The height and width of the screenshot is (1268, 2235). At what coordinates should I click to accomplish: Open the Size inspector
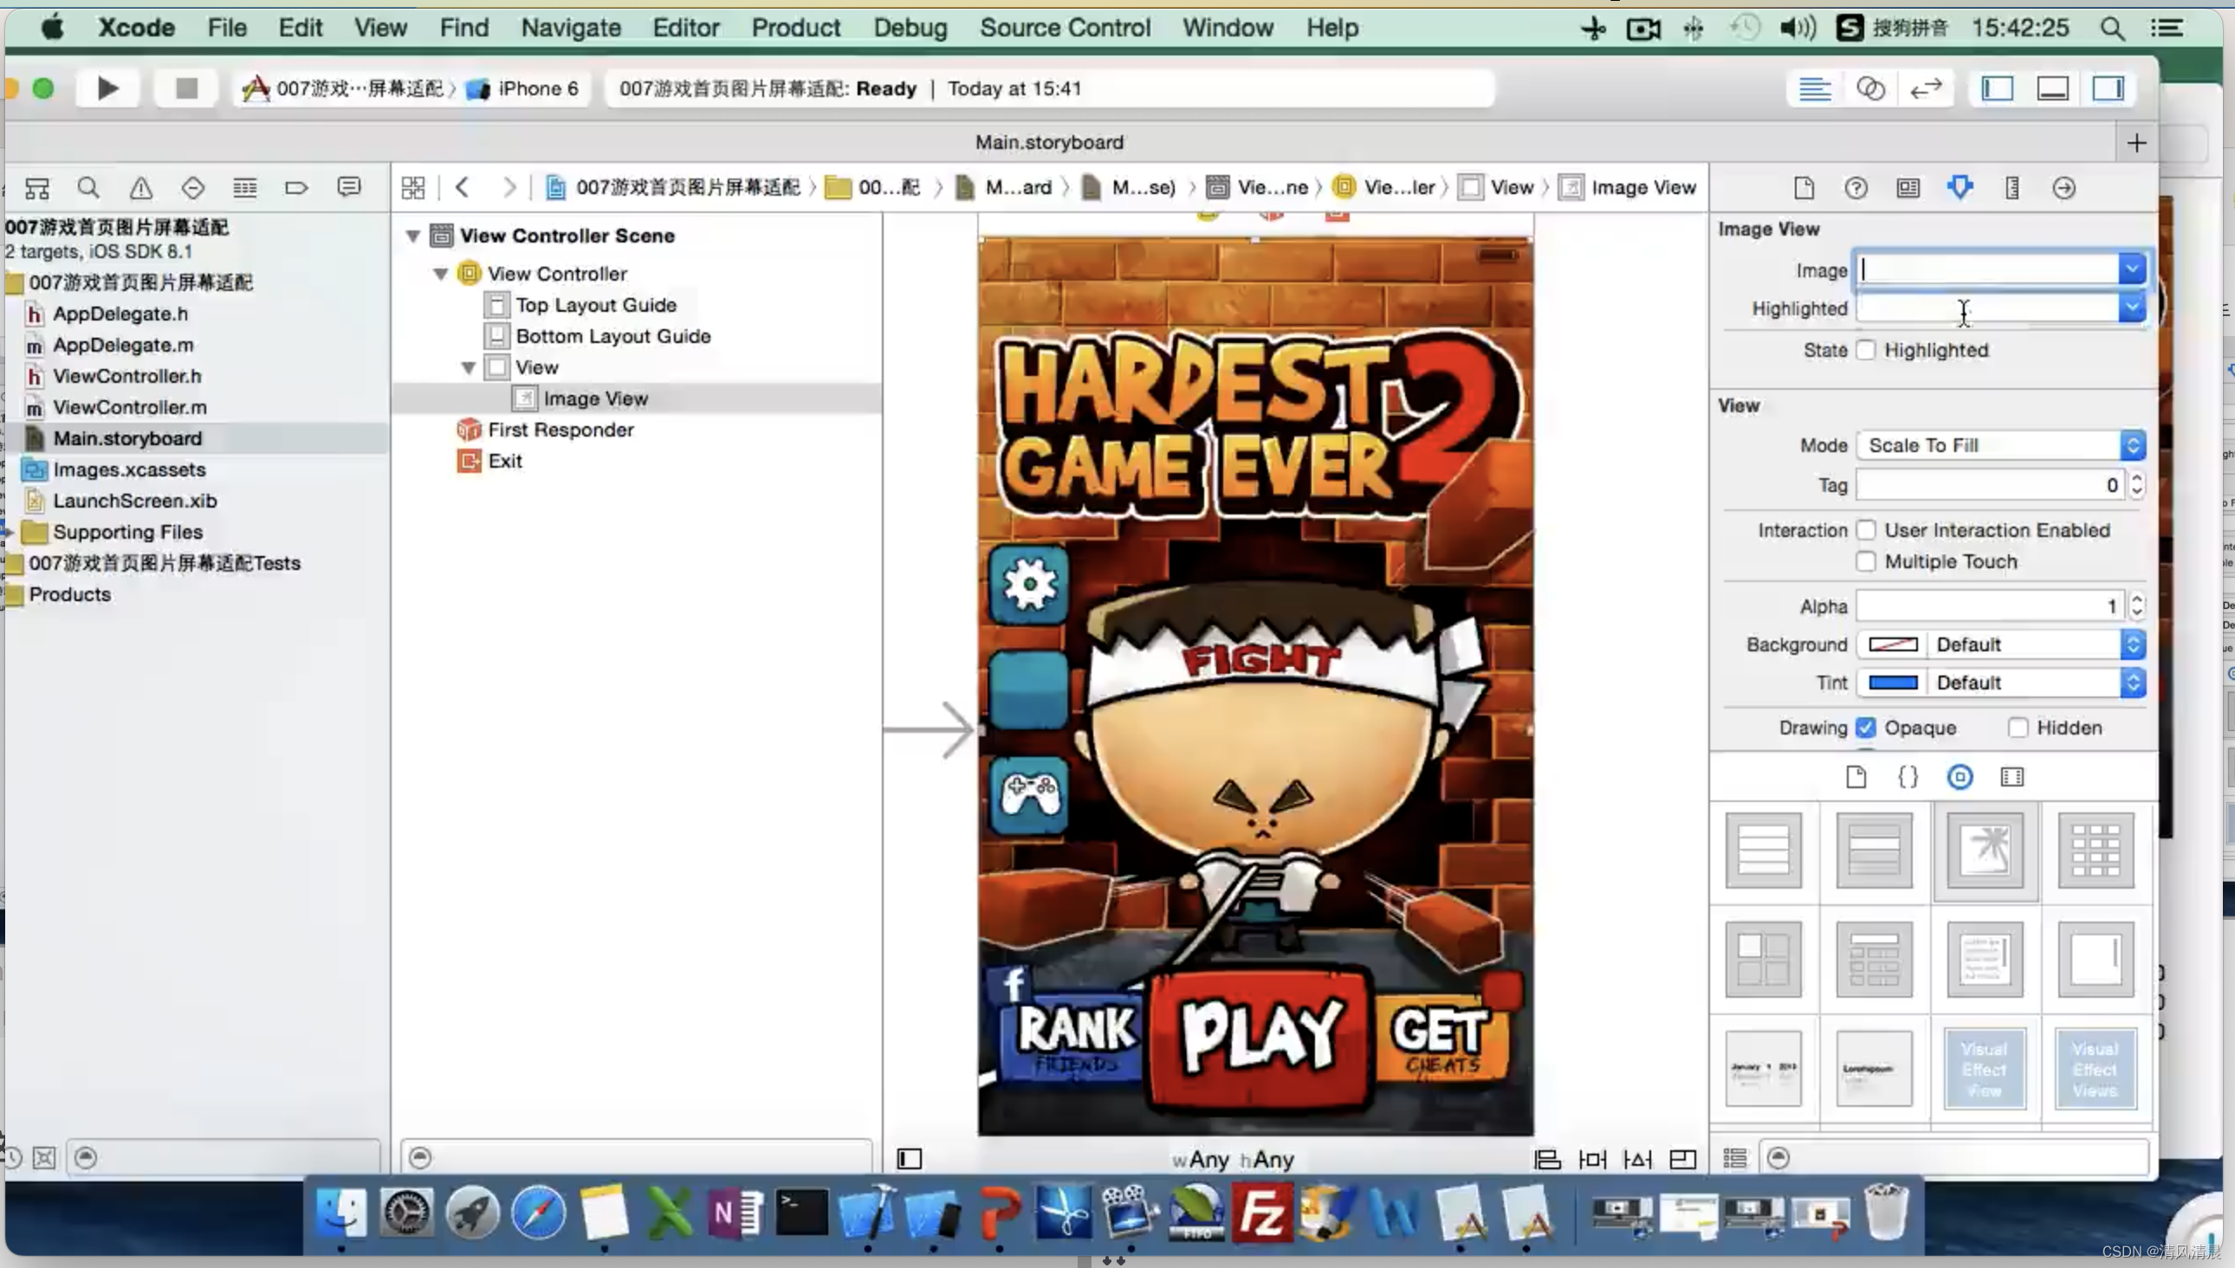2012,188
